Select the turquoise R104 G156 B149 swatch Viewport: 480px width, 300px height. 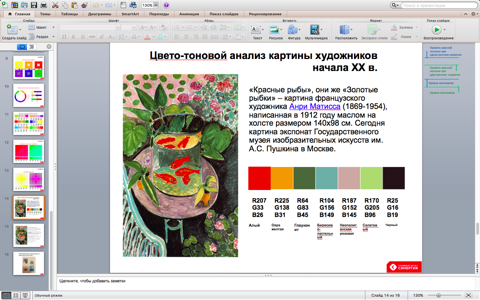[327, 178]
